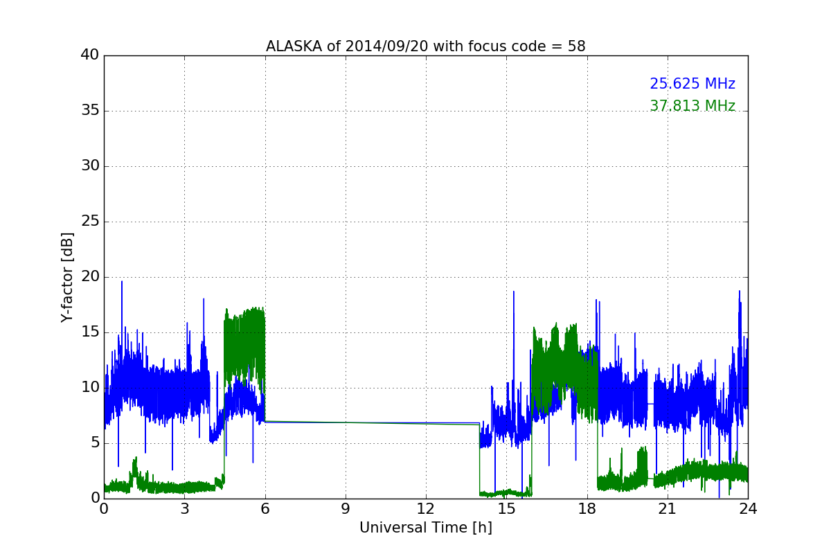Click the y-axis tick label 30

(x=90, y=166)
